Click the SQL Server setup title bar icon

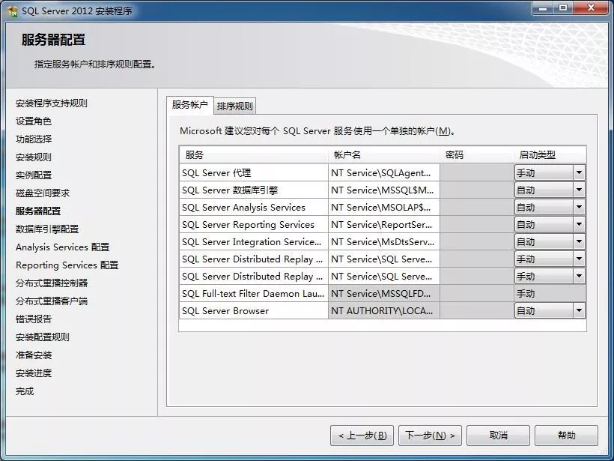(13, 11)
